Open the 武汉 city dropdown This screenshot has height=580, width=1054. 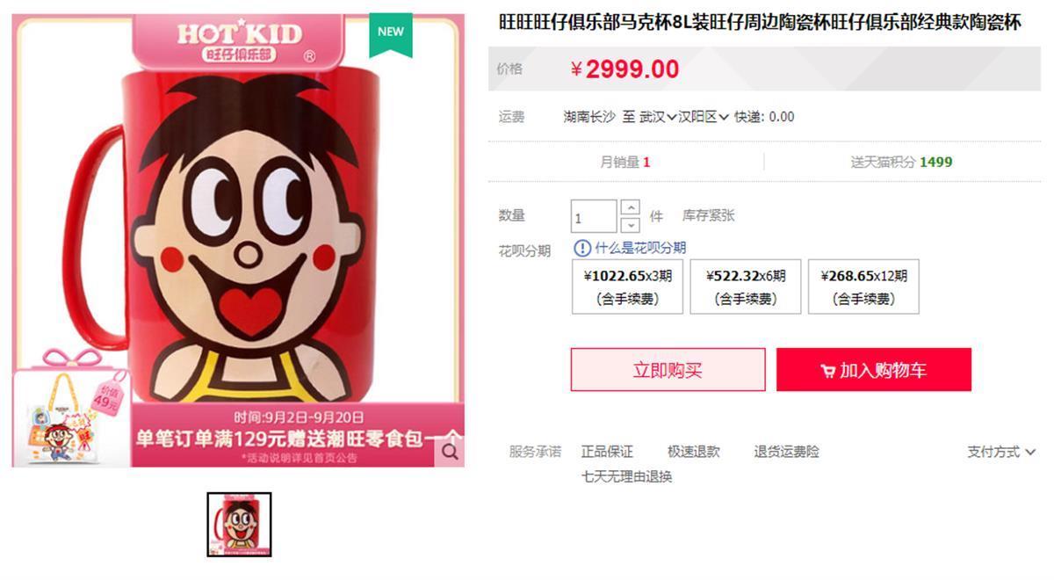pyautogui.click(x=658, y=117)
